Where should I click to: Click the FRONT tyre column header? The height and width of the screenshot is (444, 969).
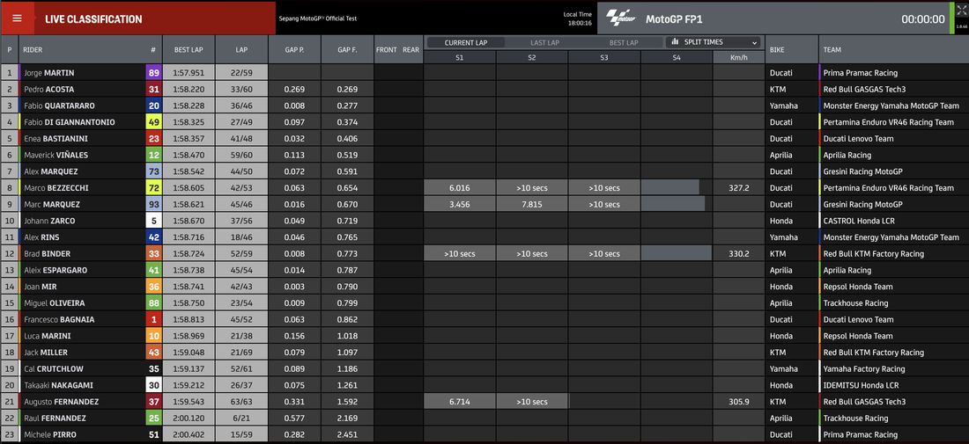click(x=386, y=50)
